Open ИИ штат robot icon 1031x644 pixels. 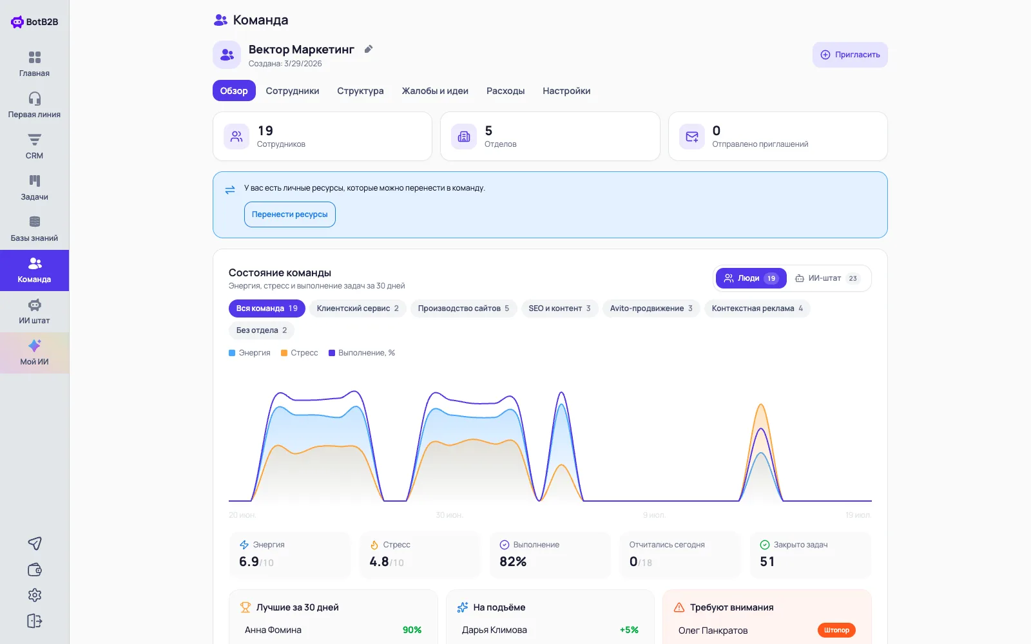pyautogui.click(x=35, y=305)
